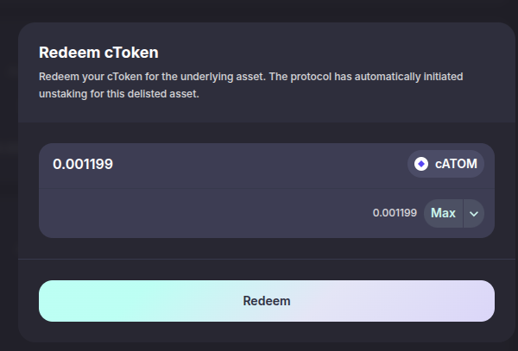Screen dimensions: 518x351
Task: Click the word Max in the balance row
Action: click(x=443, y=213)
